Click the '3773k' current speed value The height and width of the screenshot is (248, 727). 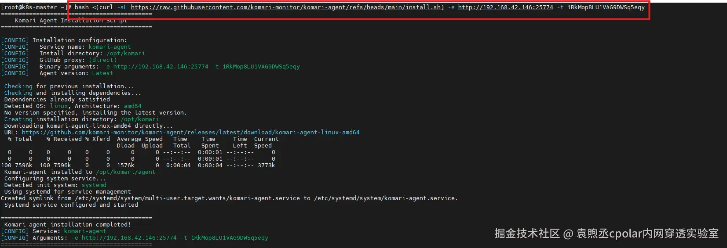(x=266, y=165)
